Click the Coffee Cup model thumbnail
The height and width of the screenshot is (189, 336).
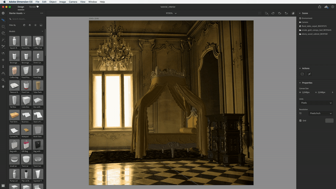coord(38,42)
